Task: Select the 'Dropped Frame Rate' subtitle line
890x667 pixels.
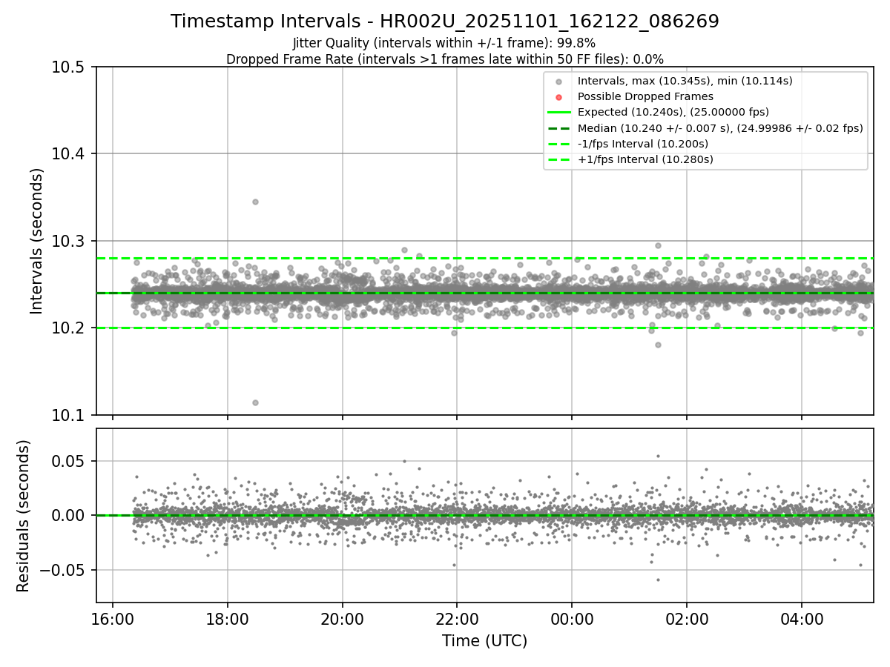Action: point(445,59)
